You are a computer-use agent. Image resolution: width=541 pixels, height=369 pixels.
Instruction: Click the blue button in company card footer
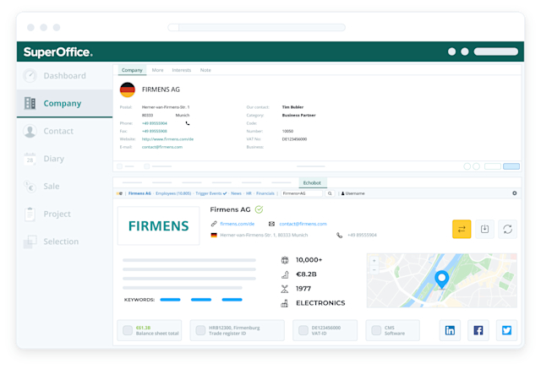point(511,166)
